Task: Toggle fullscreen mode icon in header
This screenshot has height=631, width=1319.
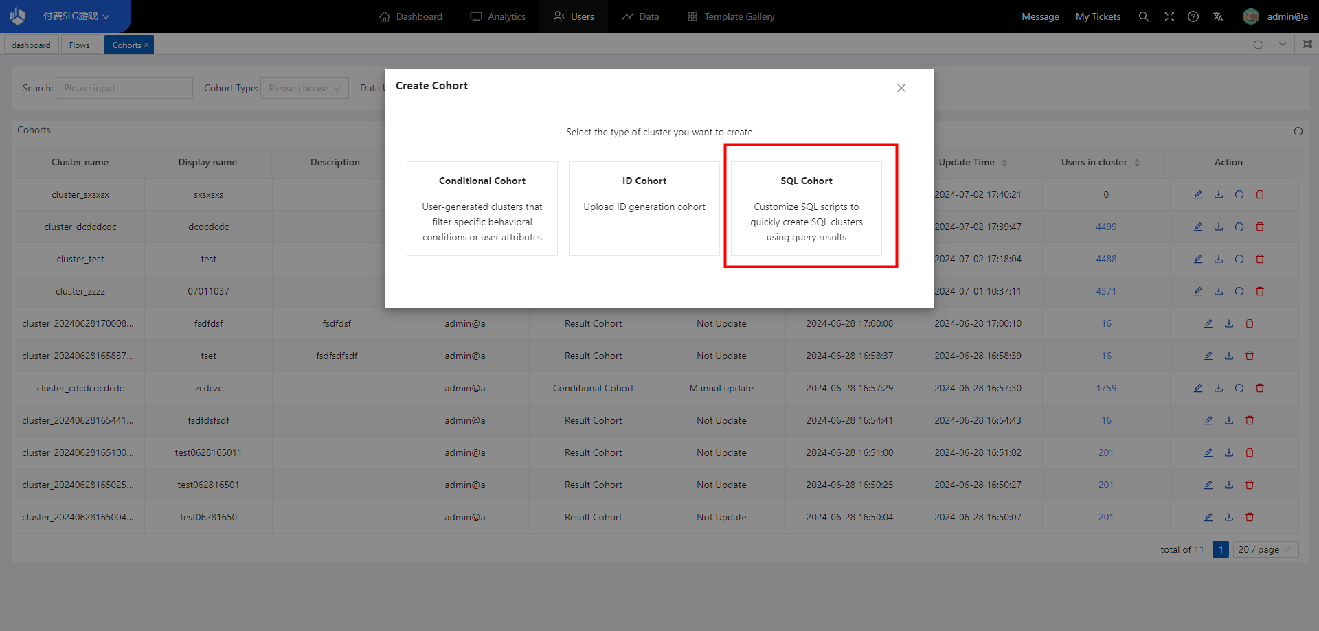Action: click(1169, 16)
